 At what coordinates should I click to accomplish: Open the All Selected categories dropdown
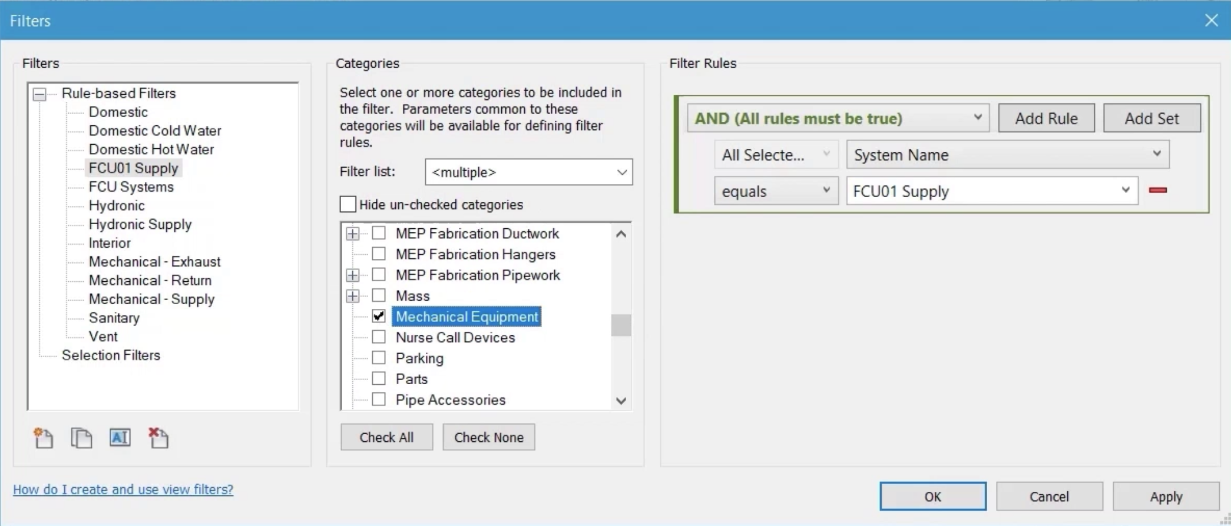[776, 155]
